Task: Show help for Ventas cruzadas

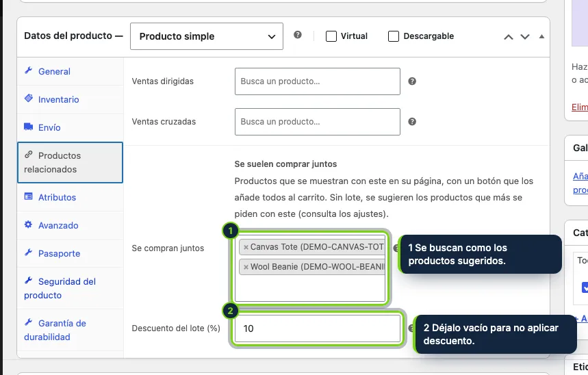Action: click(412, 122)
